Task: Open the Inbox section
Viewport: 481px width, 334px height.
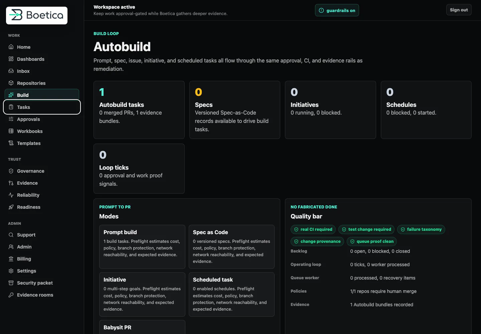Action: pos(42,71)
